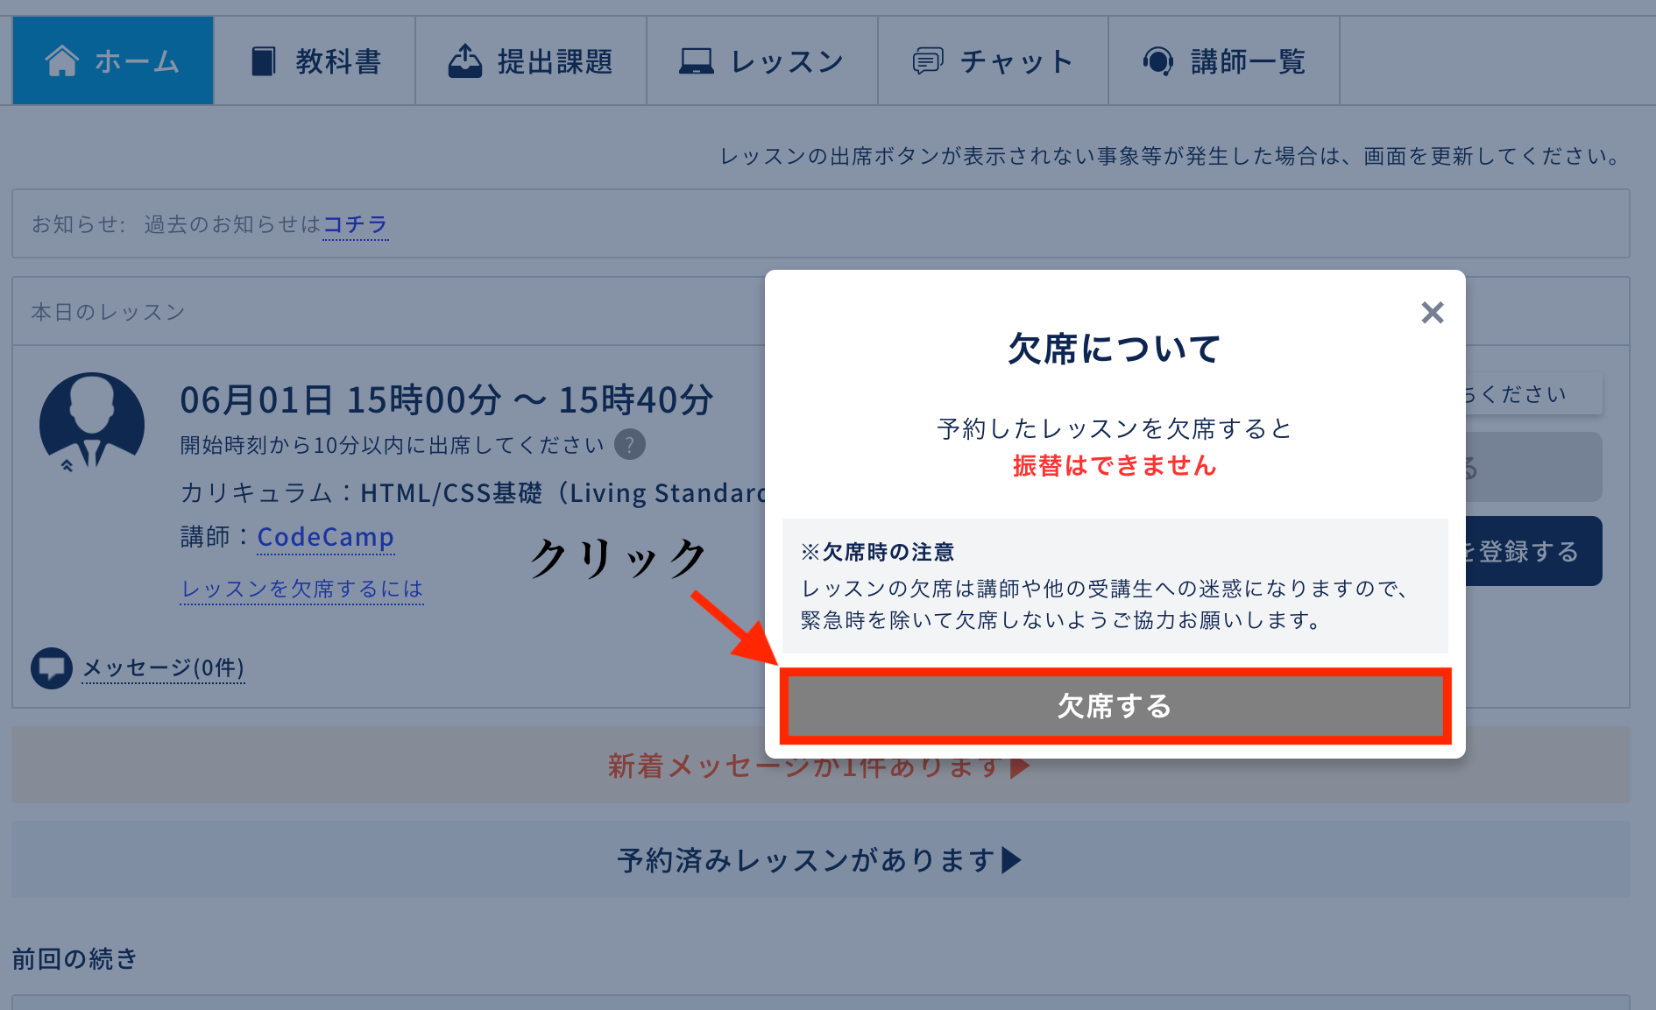
Task: Open the コチラ past notices link
Action: tap(356, 224)
